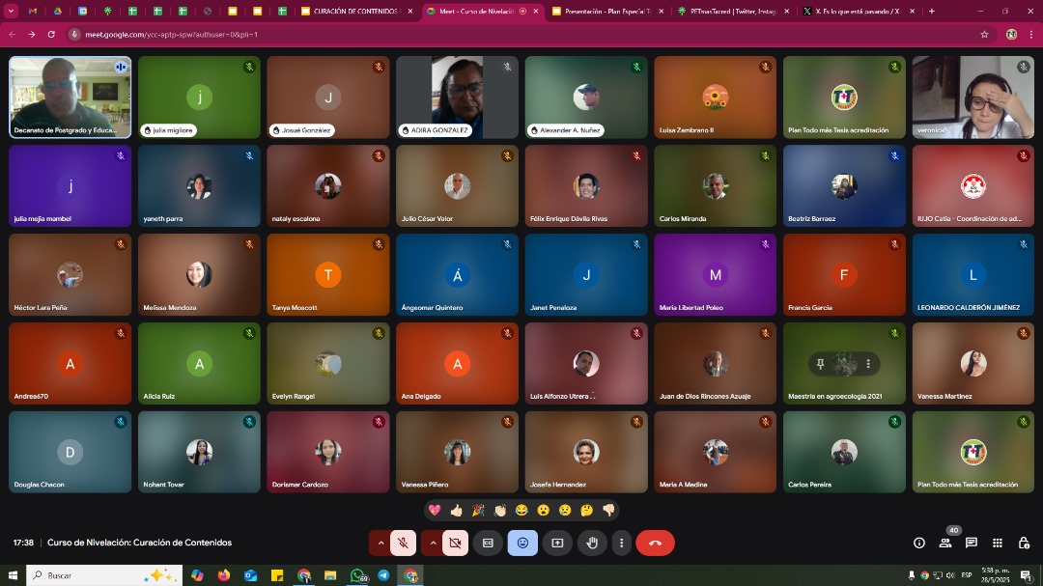Unmute the microphone in Meet
Viewport: 1043px width, 586px height.
pos(403,543)
